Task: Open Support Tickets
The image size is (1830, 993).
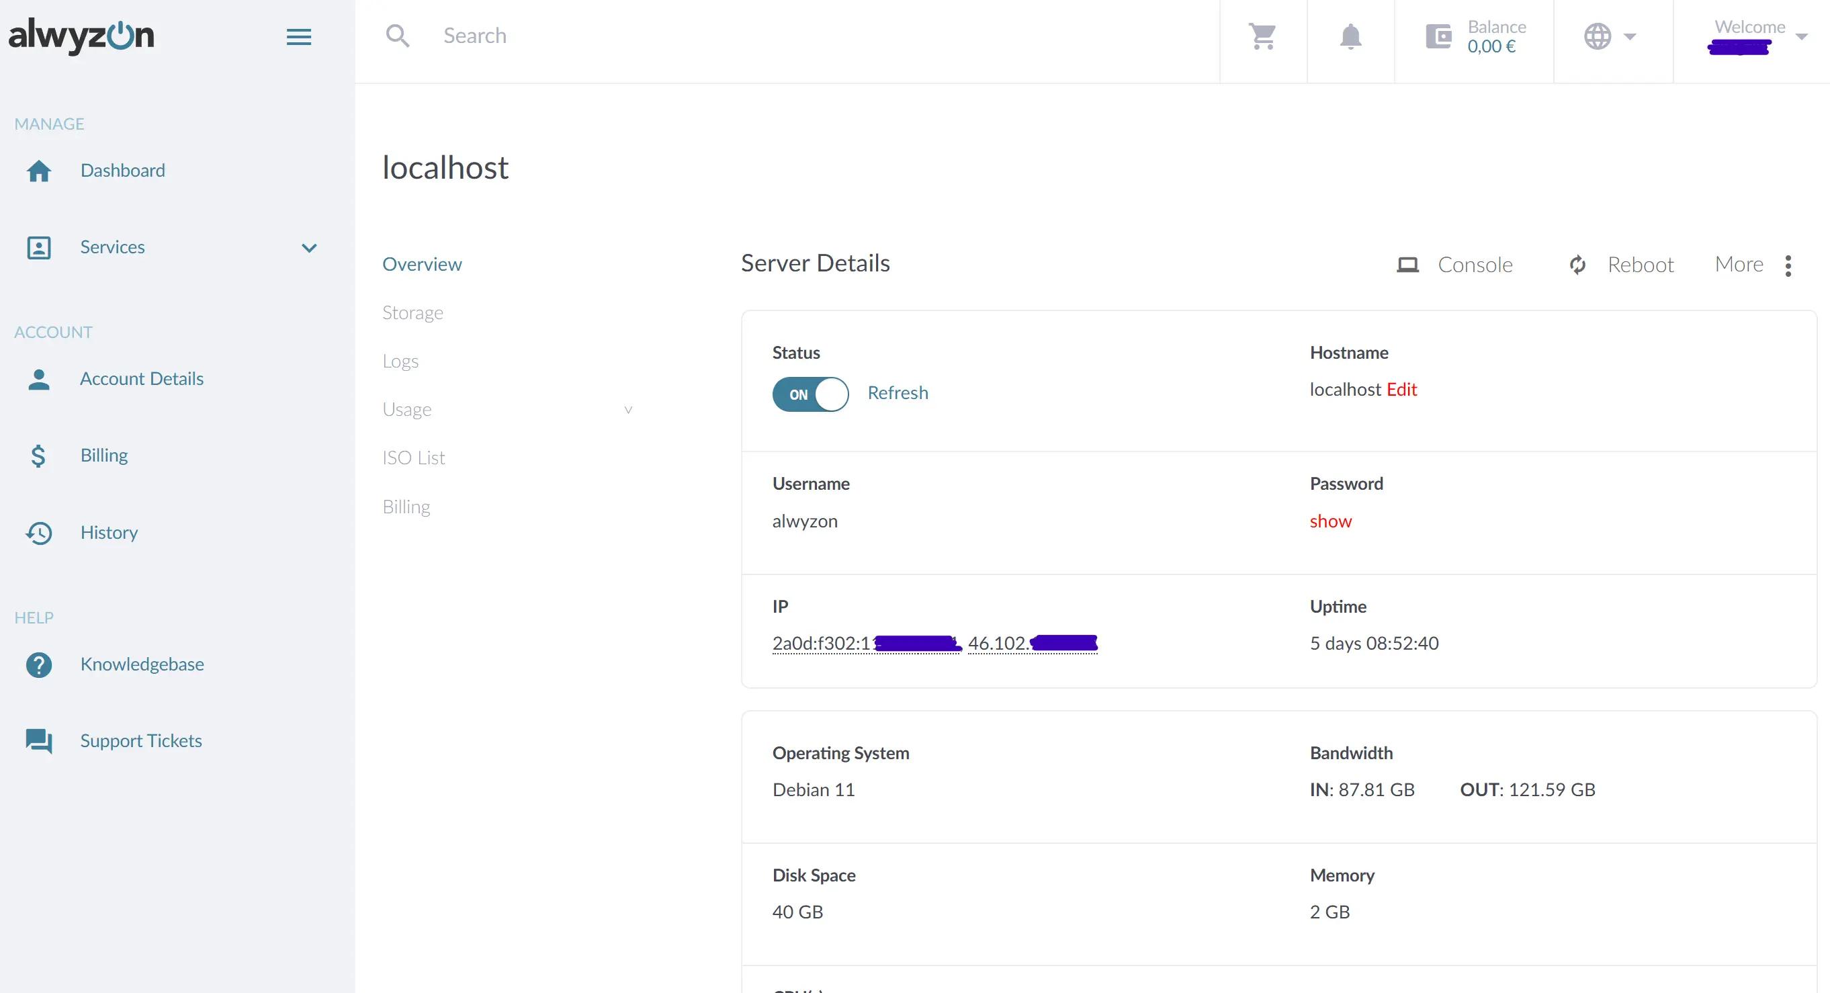Action: point(140,741)
